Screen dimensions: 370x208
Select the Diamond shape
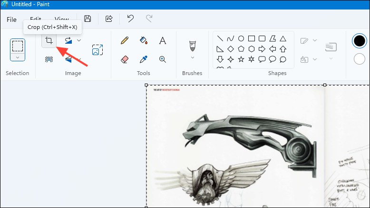click(x=231, y=49)
